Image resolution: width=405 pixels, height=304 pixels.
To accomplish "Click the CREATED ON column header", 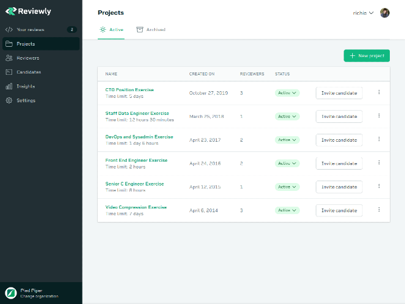I will [x=202, y=74].
